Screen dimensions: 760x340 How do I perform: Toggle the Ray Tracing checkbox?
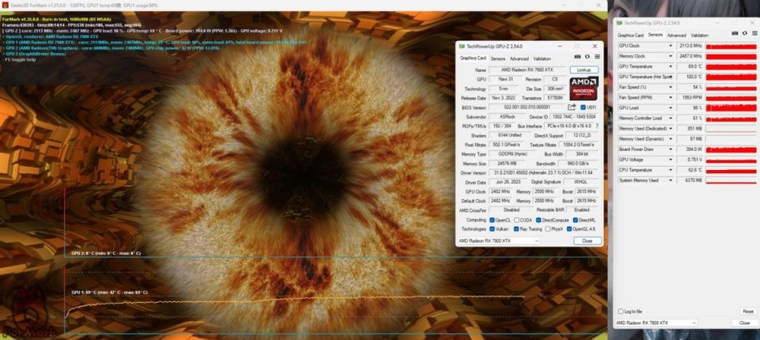pyautogui.click(x=517, y=229)
